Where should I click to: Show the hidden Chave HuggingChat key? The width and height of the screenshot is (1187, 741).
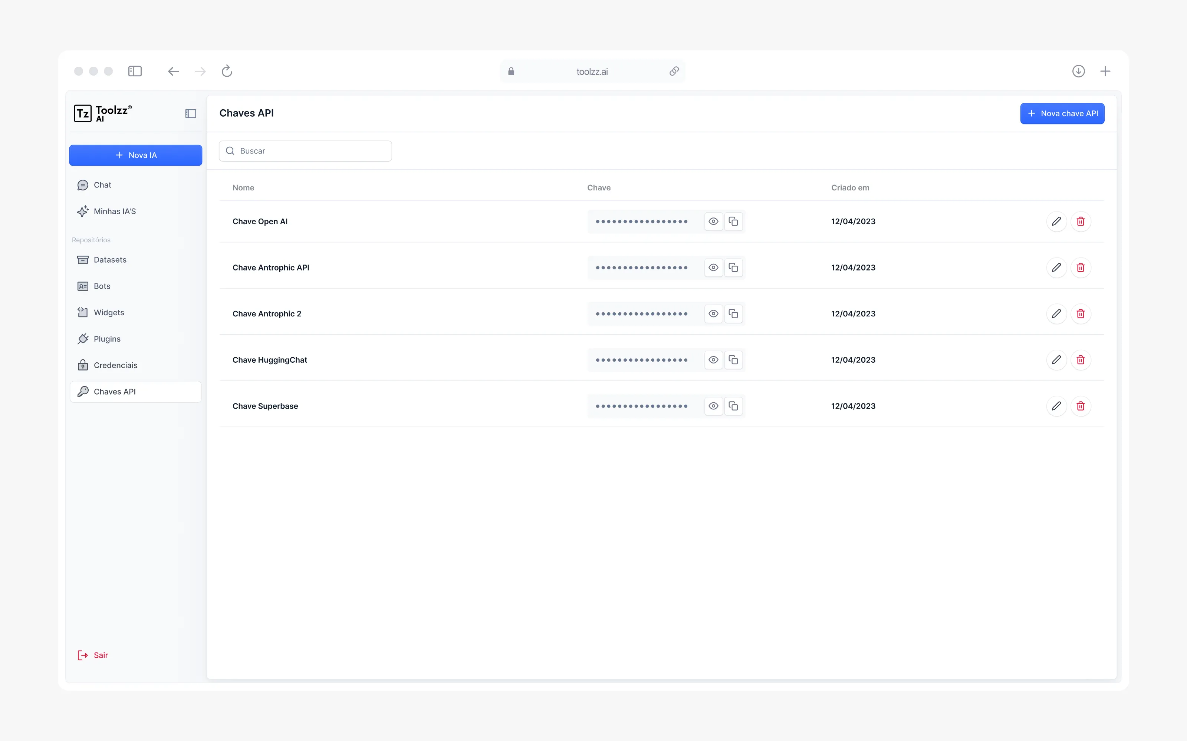click(713, 360)
